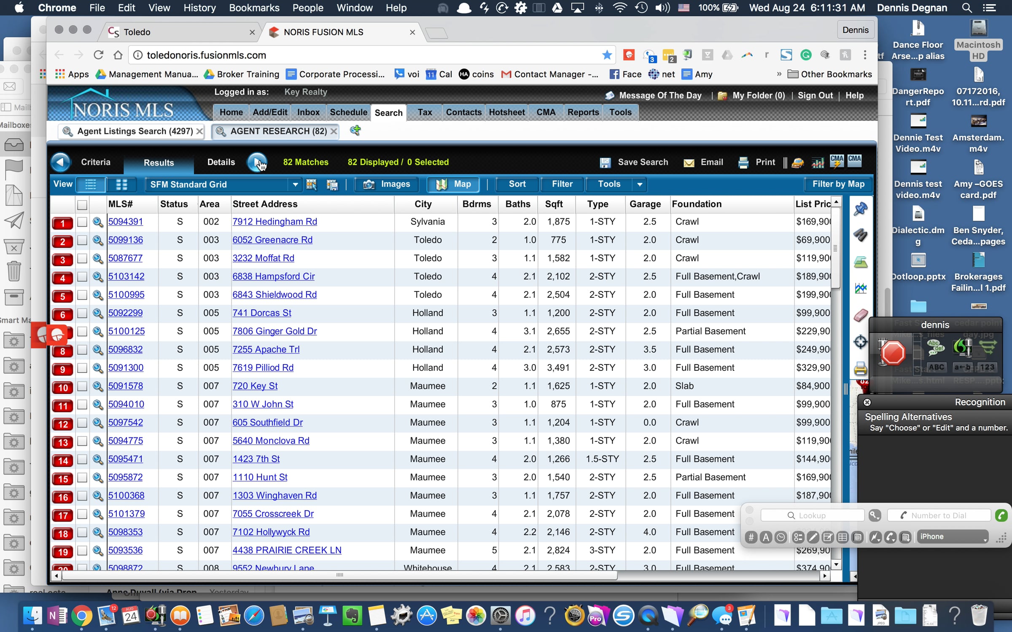Image resolution: width=1012 pixels, height=632 pixels.
Task: Open the iPhone device dropdown
Action: click(x=952, y=536)
